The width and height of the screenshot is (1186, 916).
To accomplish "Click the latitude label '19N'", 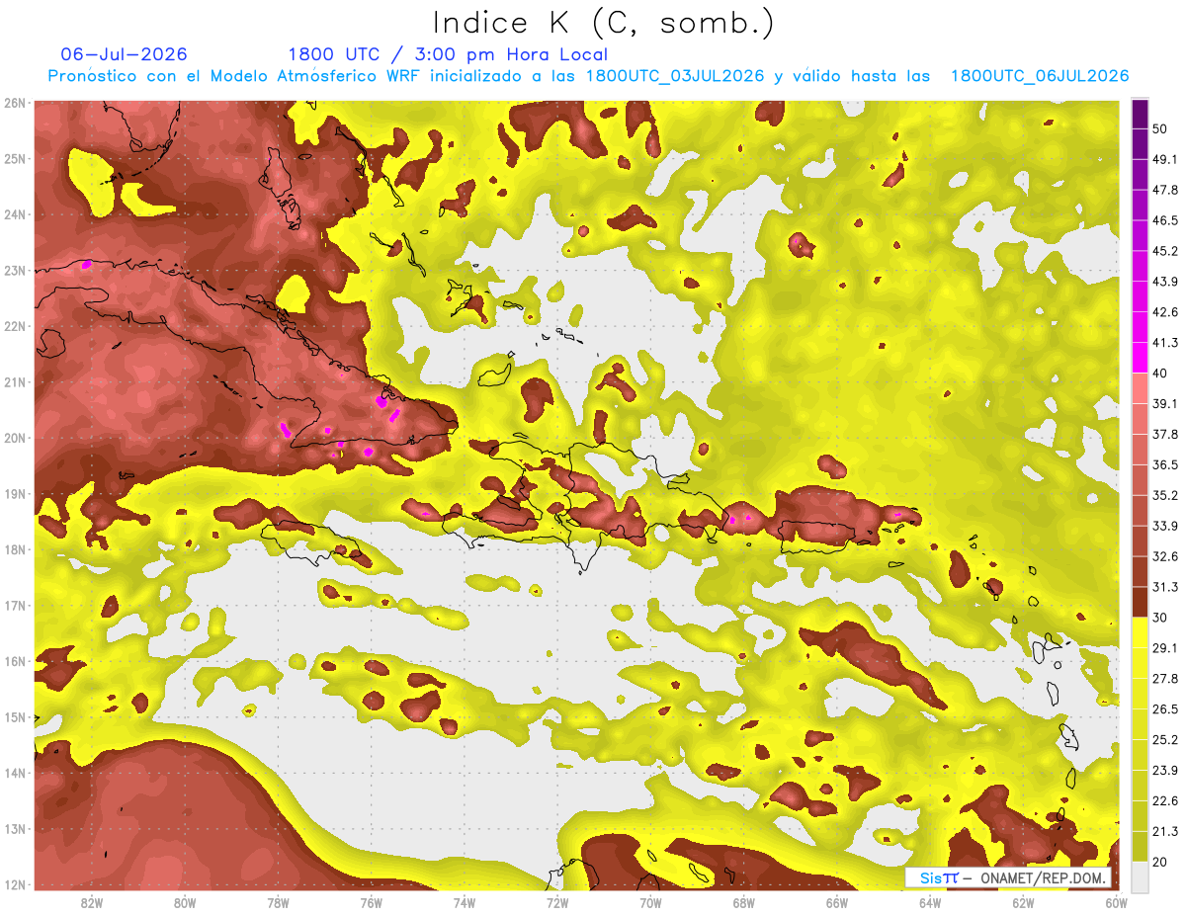I will pos(15,493).
